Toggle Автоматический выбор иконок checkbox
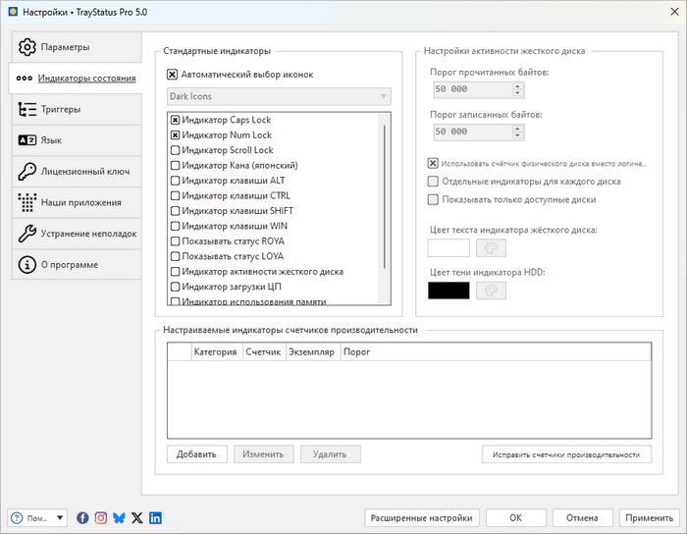 pos(172,75)
